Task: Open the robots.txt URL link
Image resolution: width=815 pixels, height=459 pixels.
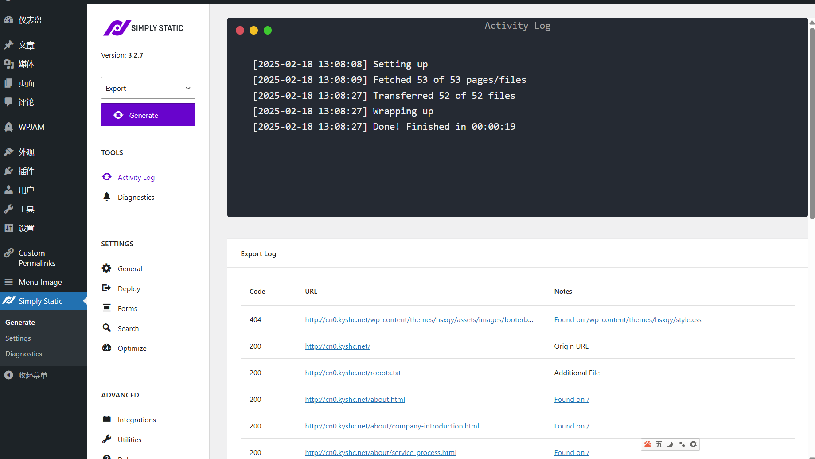Action: (353, 373)
